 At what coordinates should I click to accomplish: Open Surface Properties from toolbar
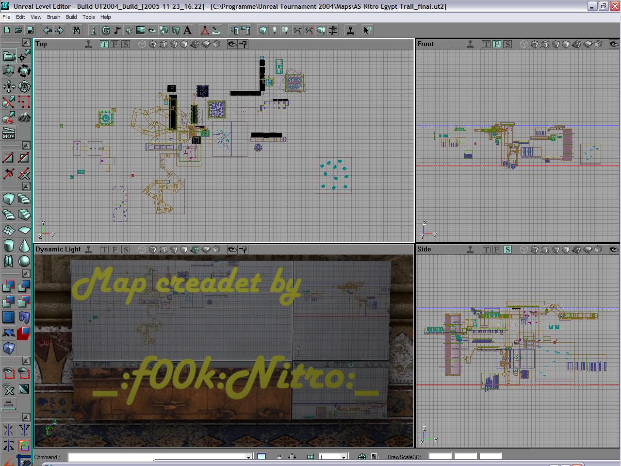pos(245,30)
